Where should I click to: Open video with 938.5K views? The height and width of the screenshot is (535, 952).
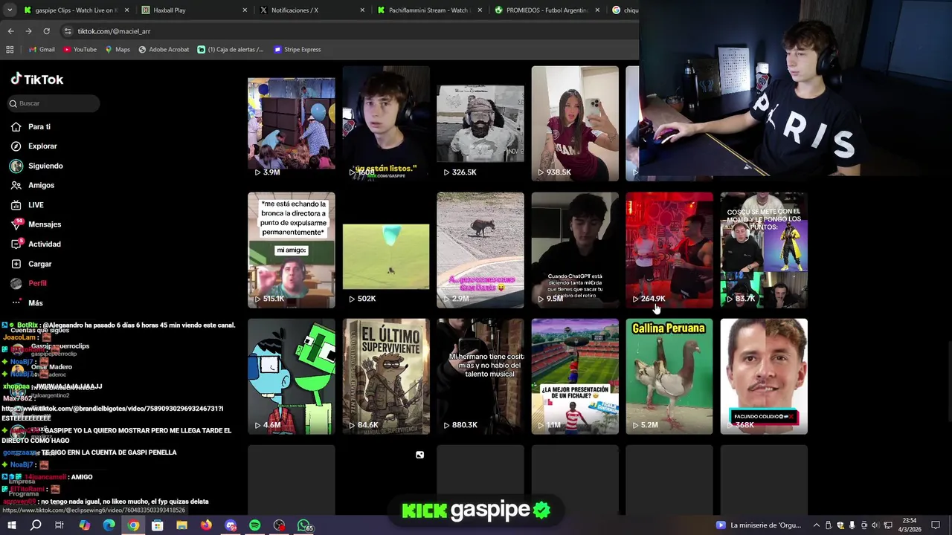point(575,123)
